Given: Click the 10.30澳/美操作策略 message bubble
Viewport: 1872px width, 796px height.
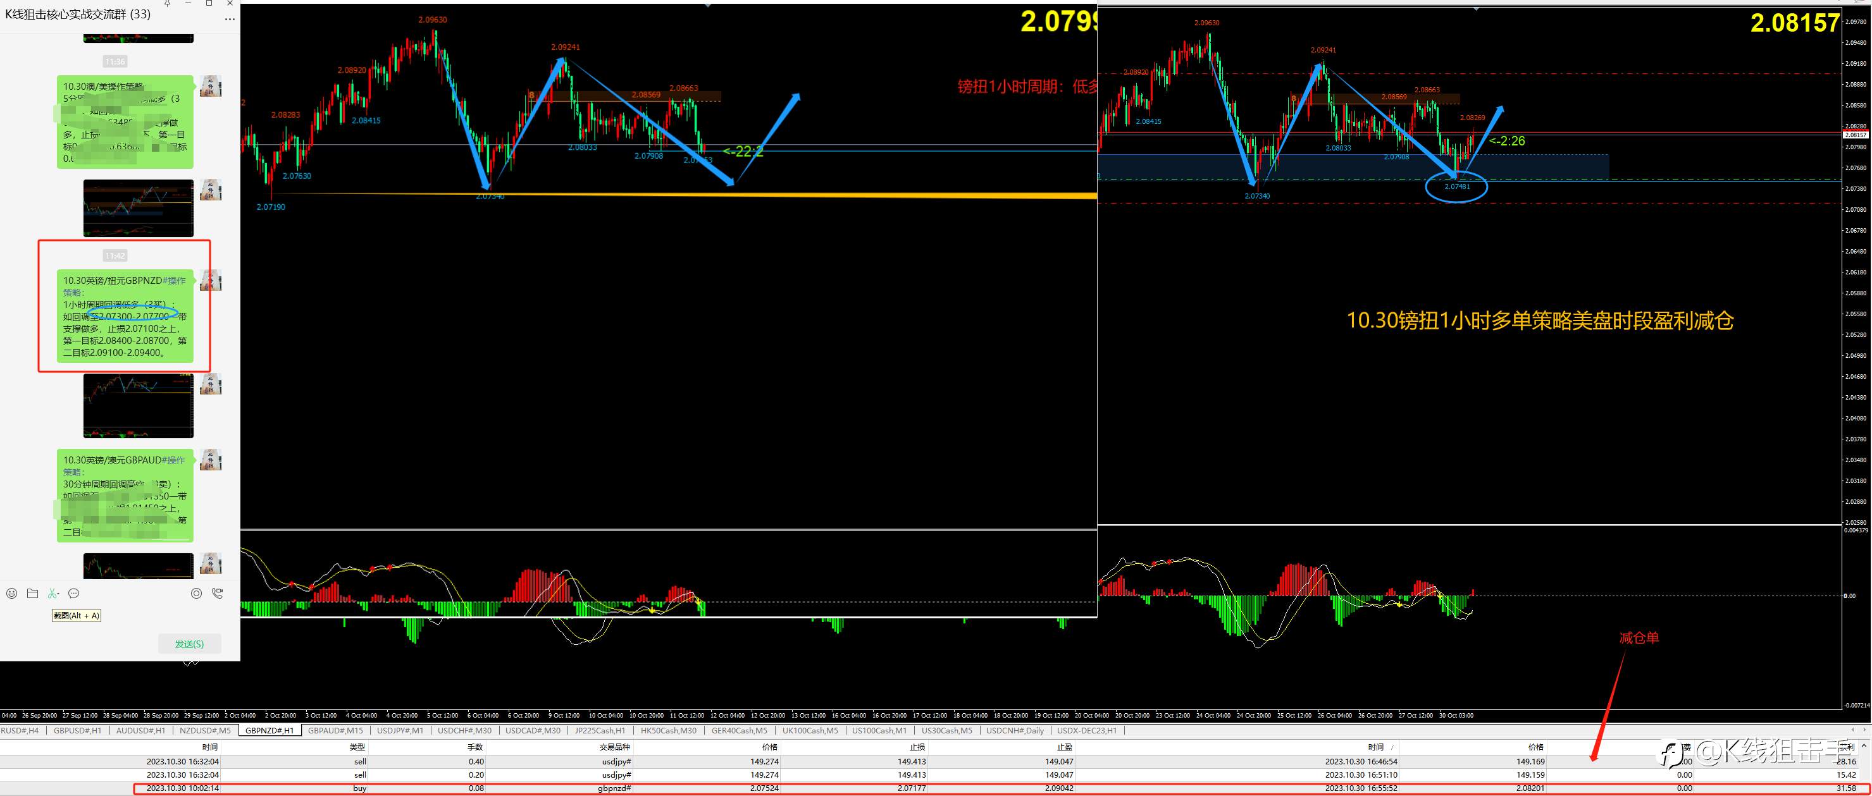Looking at the screenshot, I should coord(125,122).
